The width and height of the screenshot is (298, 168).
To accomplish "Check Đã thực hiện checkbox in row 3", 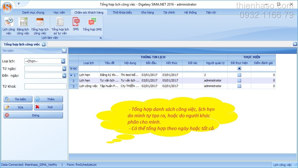I will click(239, 86).
